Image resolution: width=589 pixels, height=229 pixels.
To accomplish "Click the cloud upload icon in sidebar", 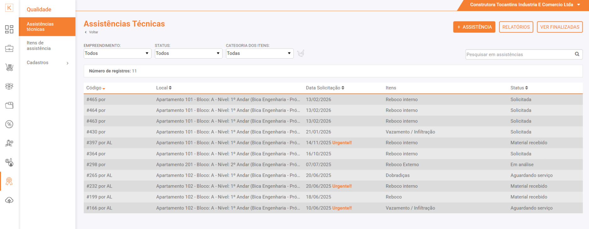I will (9, 200).
